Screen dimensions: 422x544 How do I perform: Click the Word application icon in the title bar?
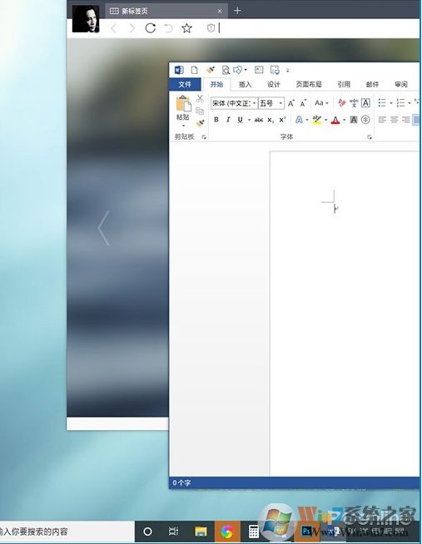[179, 70]
